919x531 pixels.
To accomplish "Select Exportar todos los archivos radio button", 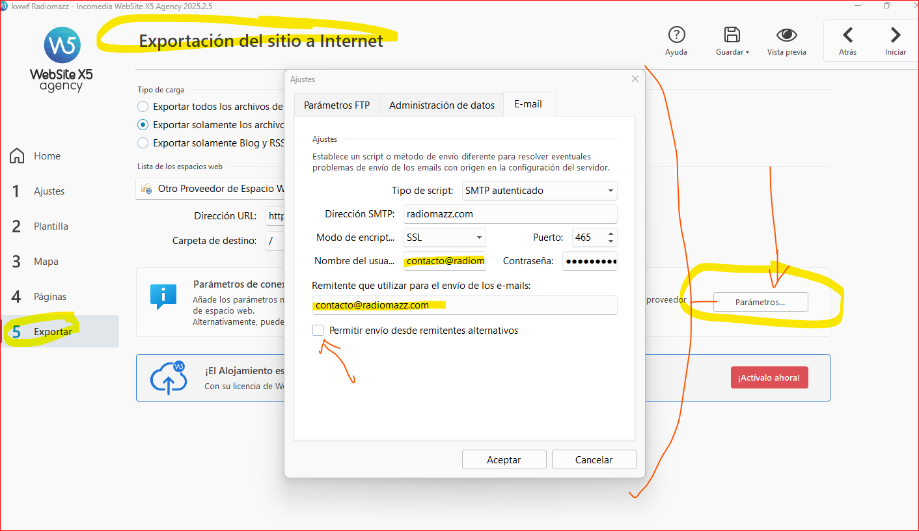I will (x=143, y=106).
